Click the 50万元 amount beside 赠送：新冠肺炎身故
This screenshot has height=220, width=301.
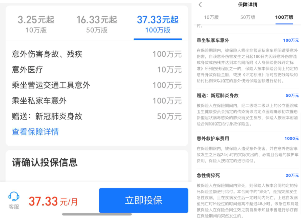click(292, 95)
